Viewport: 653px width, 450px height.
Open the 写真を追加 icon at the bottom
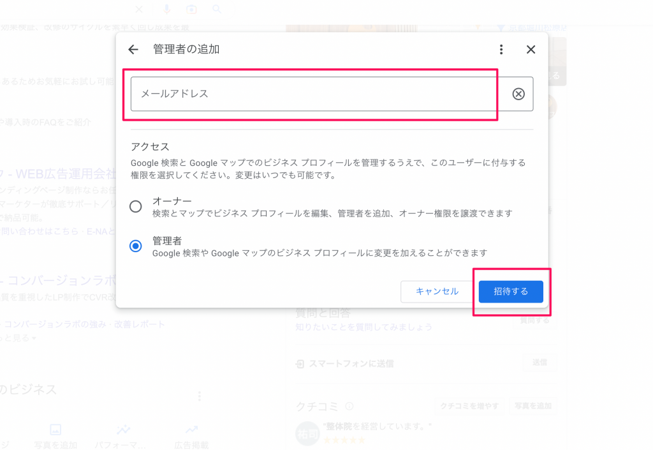[x=55, y=430]
